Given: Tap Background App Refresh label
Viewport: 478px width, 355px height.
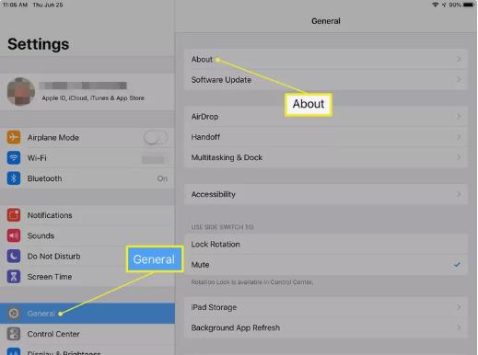Looking at the screenshot, I should (236, 327).
